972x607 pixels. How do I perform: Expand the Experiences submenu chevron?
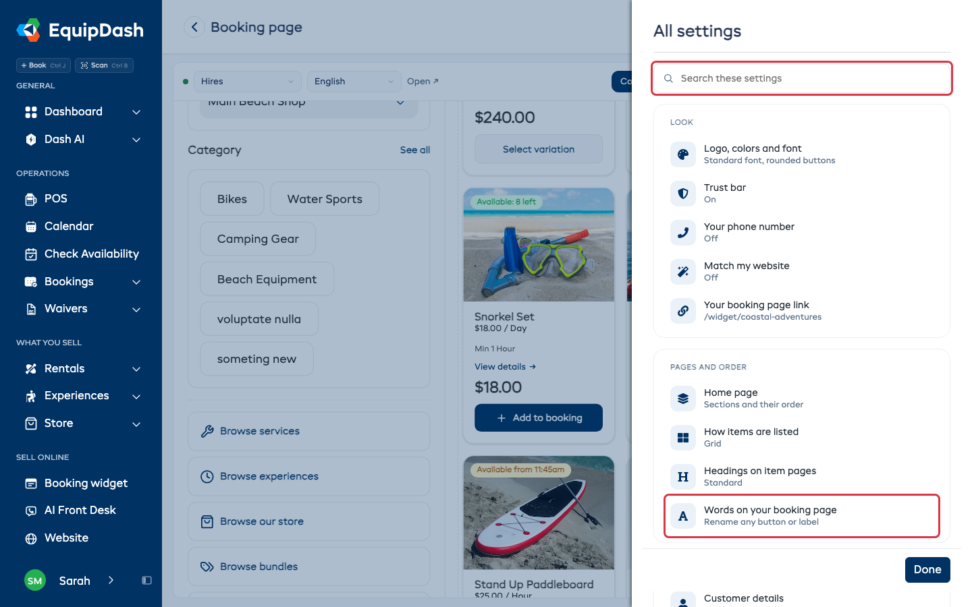pos(136,397)
